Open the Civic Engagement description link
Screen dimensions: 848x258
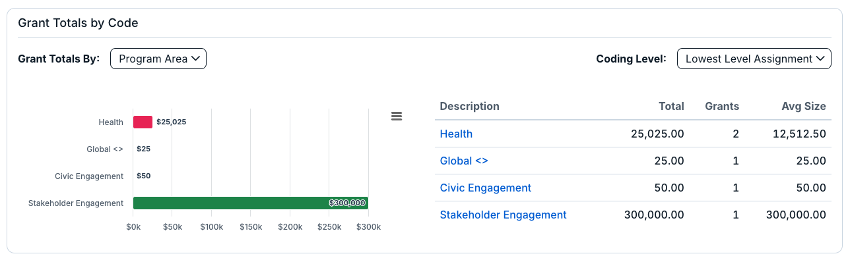486,188
